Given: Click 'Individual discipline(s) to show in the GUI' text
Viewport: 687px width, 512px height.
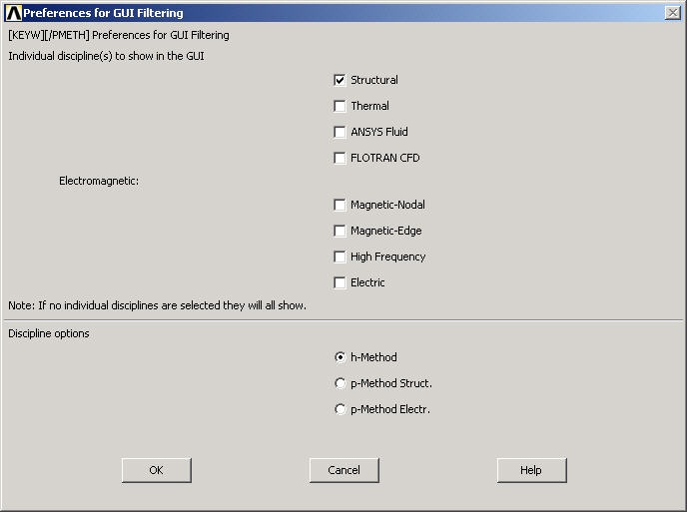Looking at the screenshot, I should (106, 56).
